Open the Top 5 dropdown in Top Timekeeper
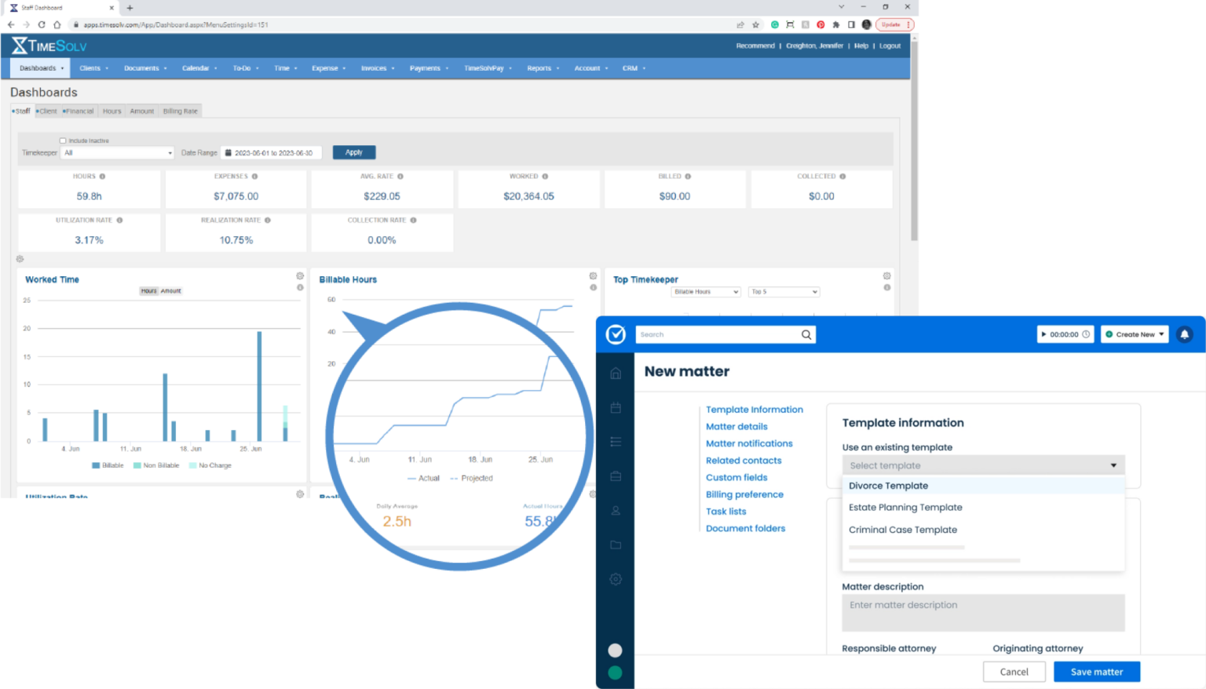This screenshot has width=1206, height=689. click(784, 291)
